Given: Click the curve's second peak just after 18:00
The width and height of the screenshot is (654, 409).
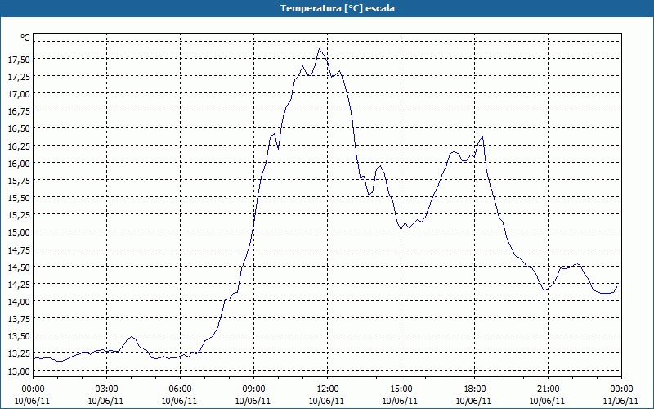Looking at the screenshot, I should pyautogui.click(x=483, y=137).
